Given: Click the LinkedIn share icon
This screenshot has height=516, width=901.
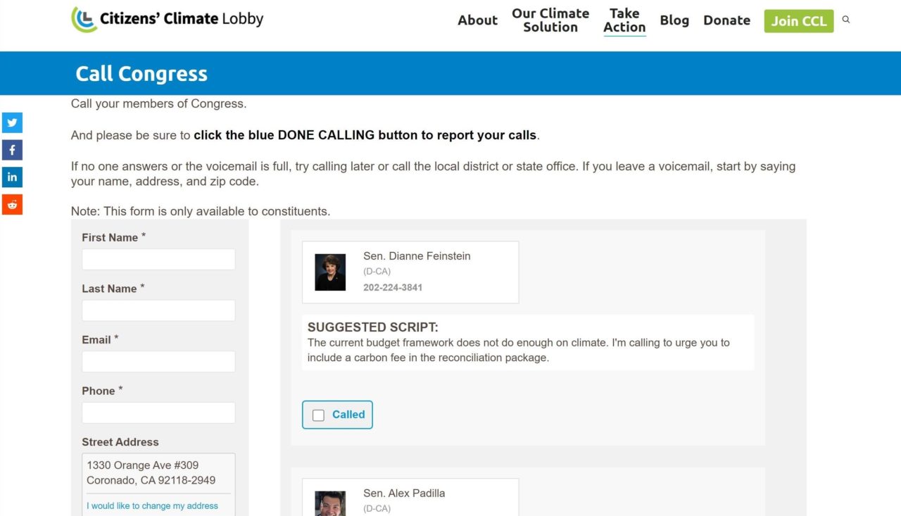Looking at the screenshot, I should [x=12, y=177].
